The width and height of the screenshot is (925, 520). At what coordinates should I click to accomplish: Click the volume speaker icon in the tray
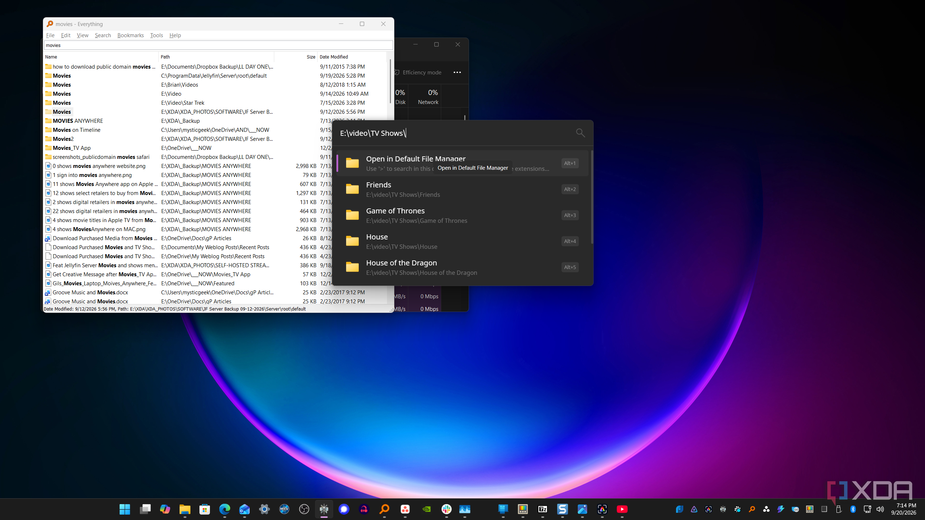click(880, 509)
